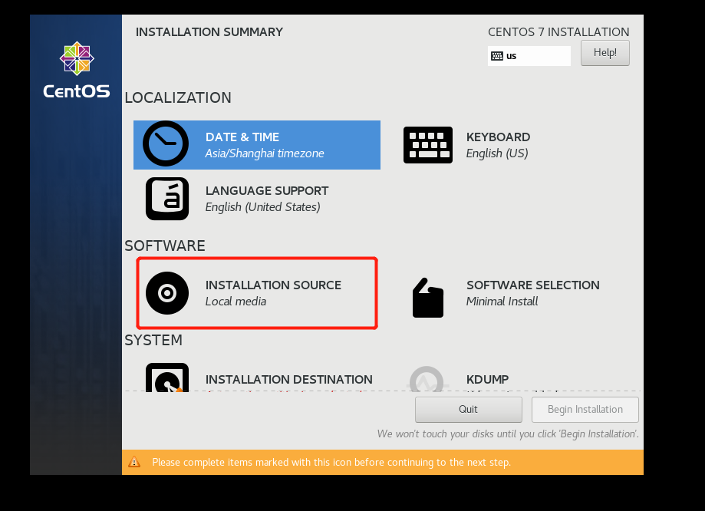705x511 pixels.
Task: Click 'We won't touch your disks' note
Action: pyautogui.click(x=508, y=434)
